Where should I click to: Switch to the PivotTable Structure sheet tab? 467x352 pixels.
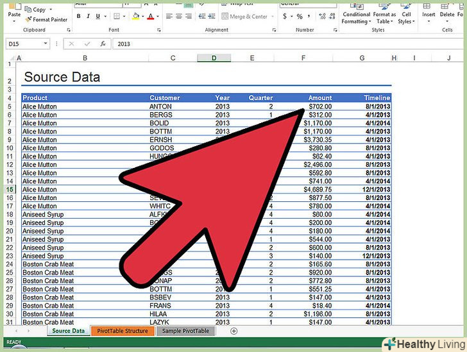123,331
